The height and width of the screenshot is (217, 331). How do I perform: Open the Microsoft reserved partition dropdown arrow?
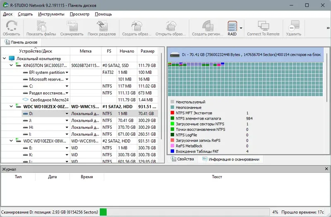point(67,79)
